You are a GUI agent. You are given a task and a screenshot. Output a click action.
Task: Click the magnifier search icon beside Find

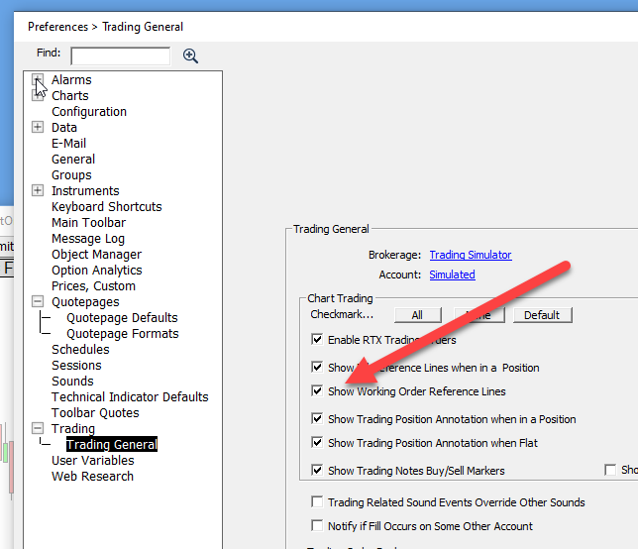(x=190, y=55)
